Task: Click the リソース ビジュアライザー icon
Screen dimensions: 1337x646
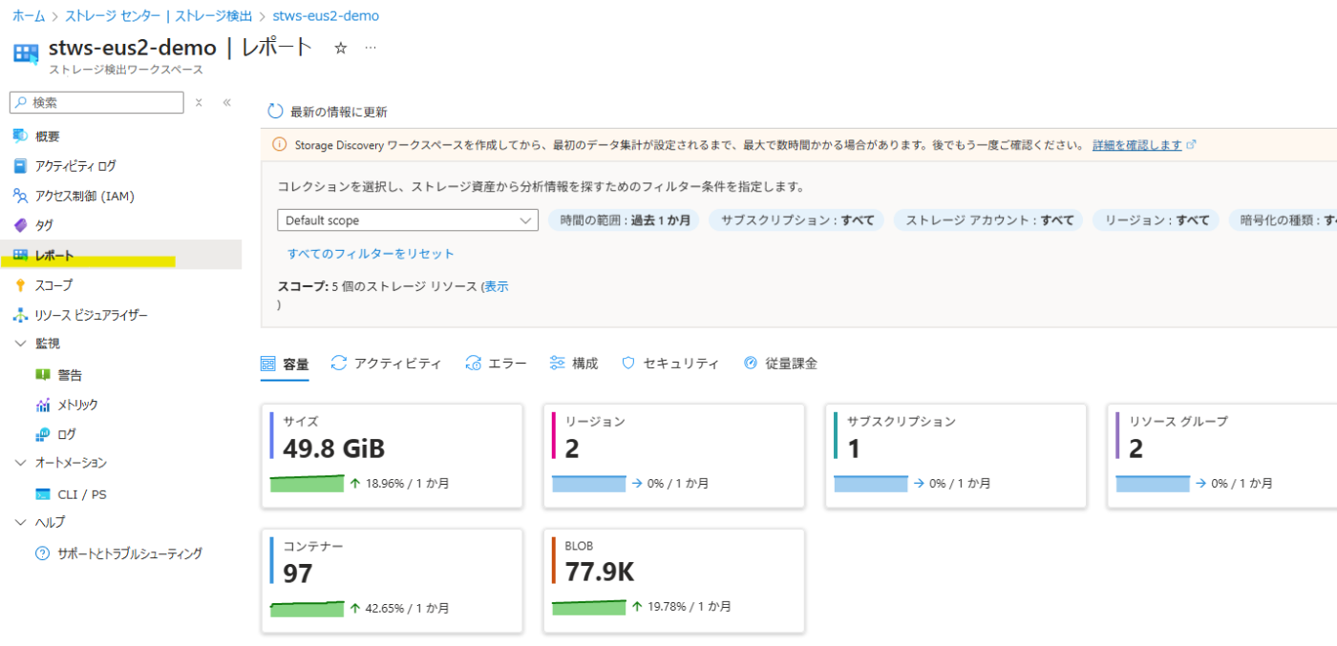Action: pyautogui.click(x=20, y=315)
